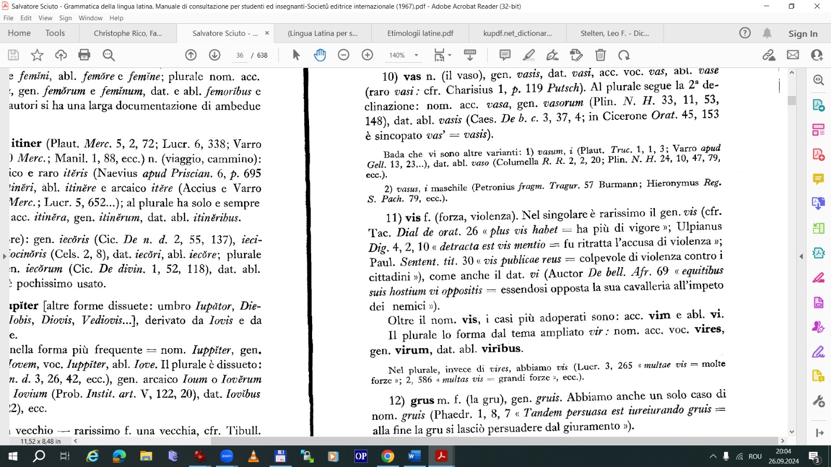Collapse right tools pane arrow

[x=801, y=256]
